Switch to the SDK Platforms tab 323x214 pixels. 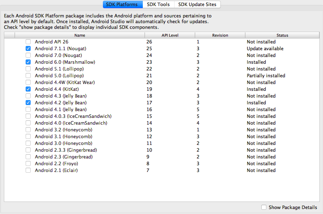point(123,4)
